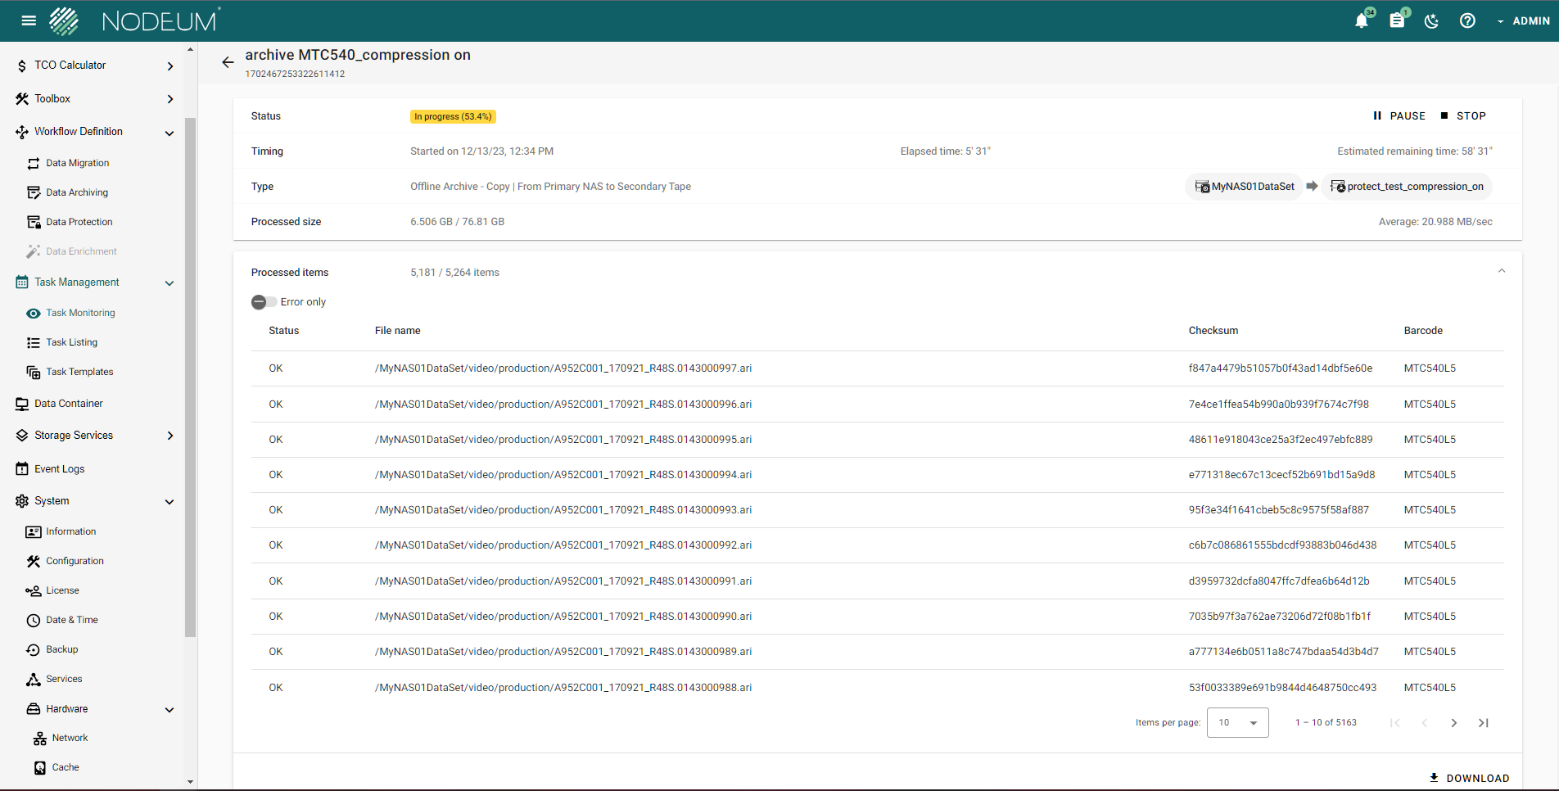The height and width of the screenshot is (791, 1559).
Task: Go back using the left arrow icon
Action: [228, 62]
